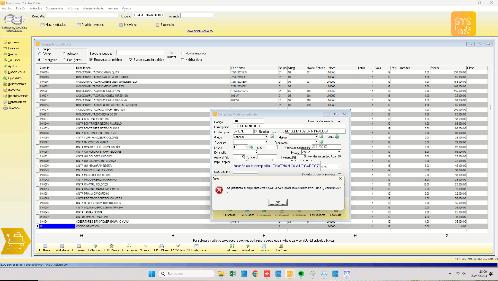This screenshot has width=498, height=281.
Task: Expand the Estado dropdown showing Activo
Action: point(339,152)
